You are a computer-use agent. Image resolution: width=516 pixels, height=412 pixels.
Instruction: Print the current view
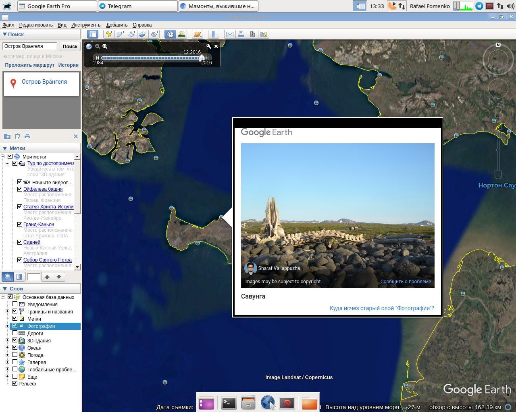point(241,34)
